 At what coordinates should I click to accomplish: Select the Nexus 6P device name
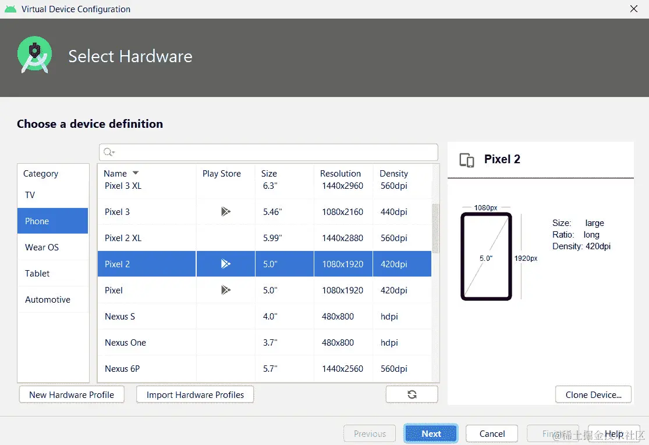pyautogui.click(x=122, y=368)
